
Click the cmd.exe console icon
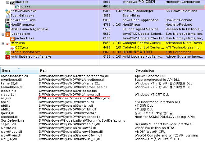pos(12,2)
